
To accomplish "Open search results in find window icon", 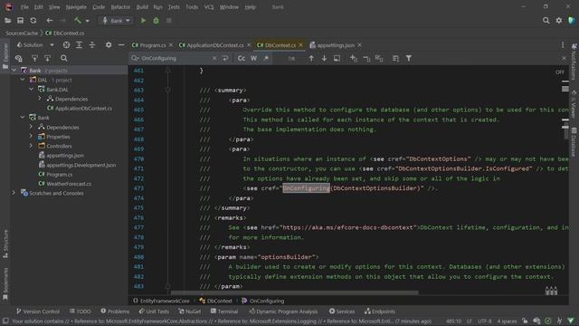I will pos(337,58).
